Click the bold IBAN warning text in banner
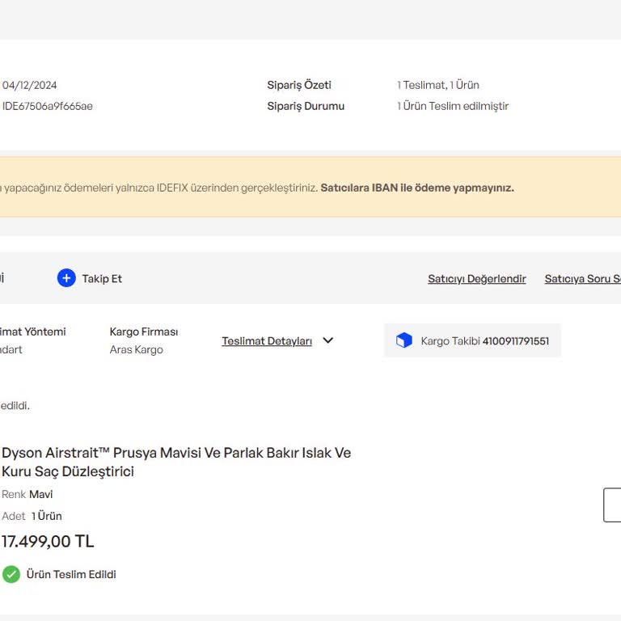This screenshot has height=621, width=621. (x=416, y=188)
